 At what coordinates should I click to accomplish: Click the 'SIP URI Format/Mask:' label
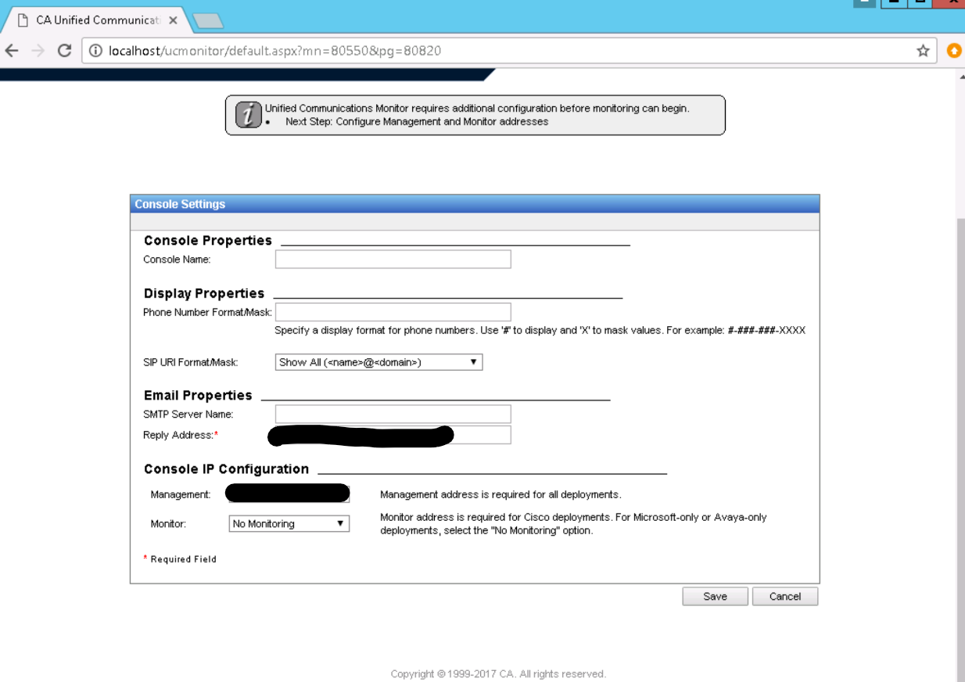point(191,363)
